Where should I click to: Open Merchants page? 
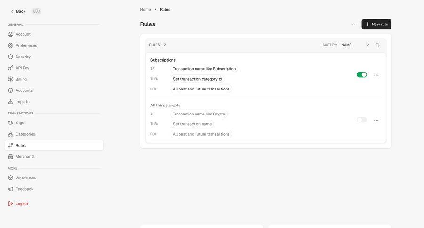(x=54, y=156)
